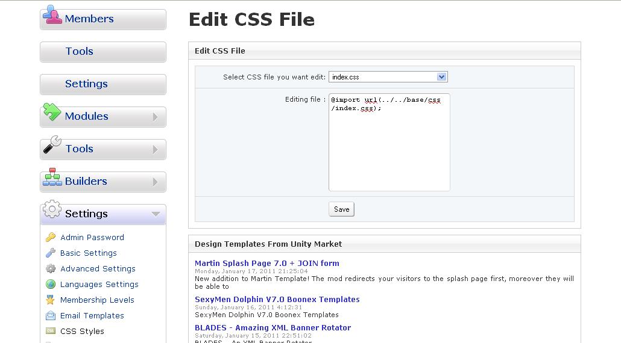This screenshot has width=621, height=343.
Task: Select CSS Styles in the sidebar
Action: coord(82,332)
